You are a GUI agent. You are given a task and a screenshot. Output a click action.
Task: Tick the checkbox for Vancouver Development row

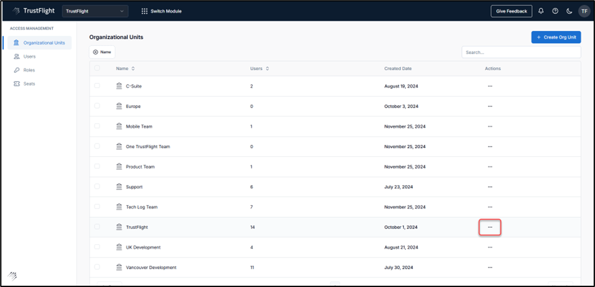(x=97, y=267)
